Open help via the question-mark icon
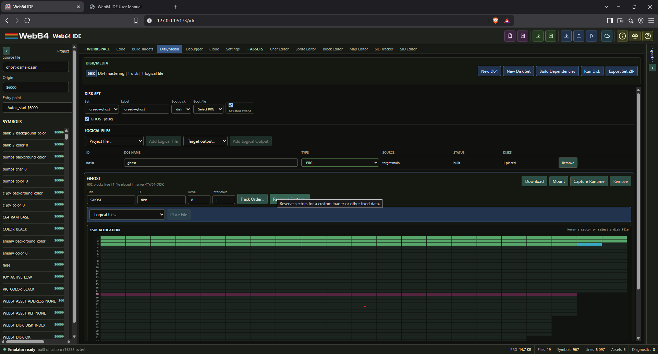The height and width of the screenshot is (354, 658). 648,36
